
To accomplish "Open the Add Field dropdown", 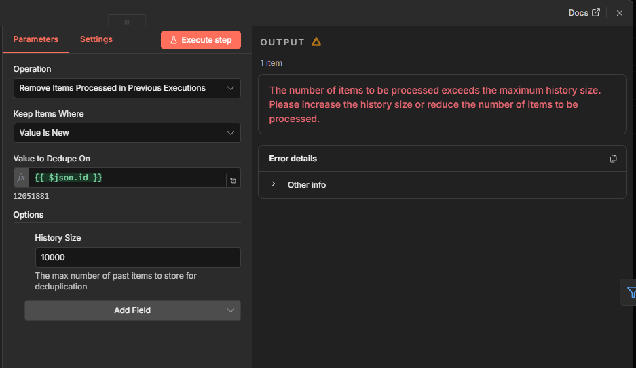I will pos(132,310).
